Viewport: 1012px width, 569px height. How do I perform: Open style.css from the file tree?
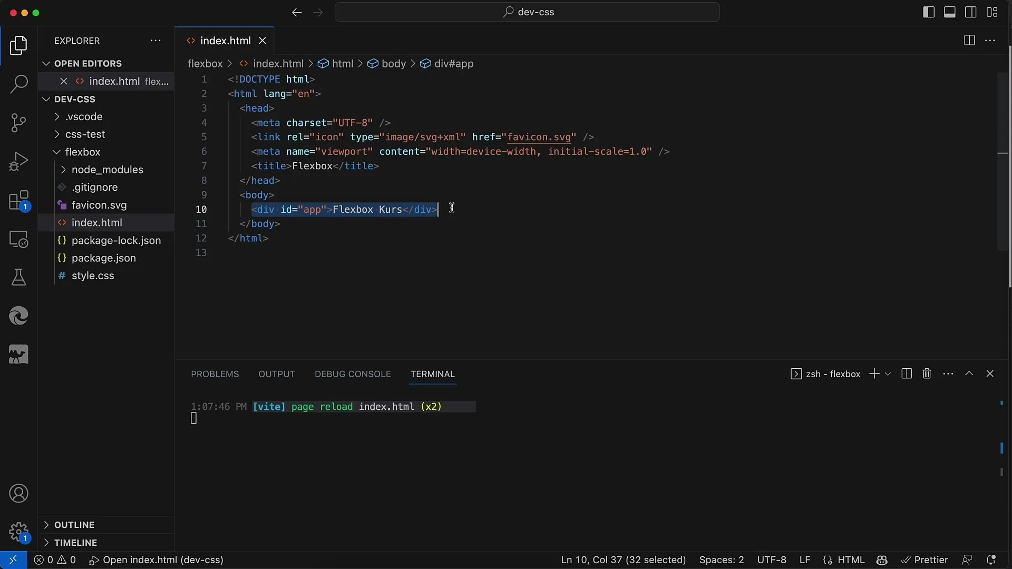[105, 276]
